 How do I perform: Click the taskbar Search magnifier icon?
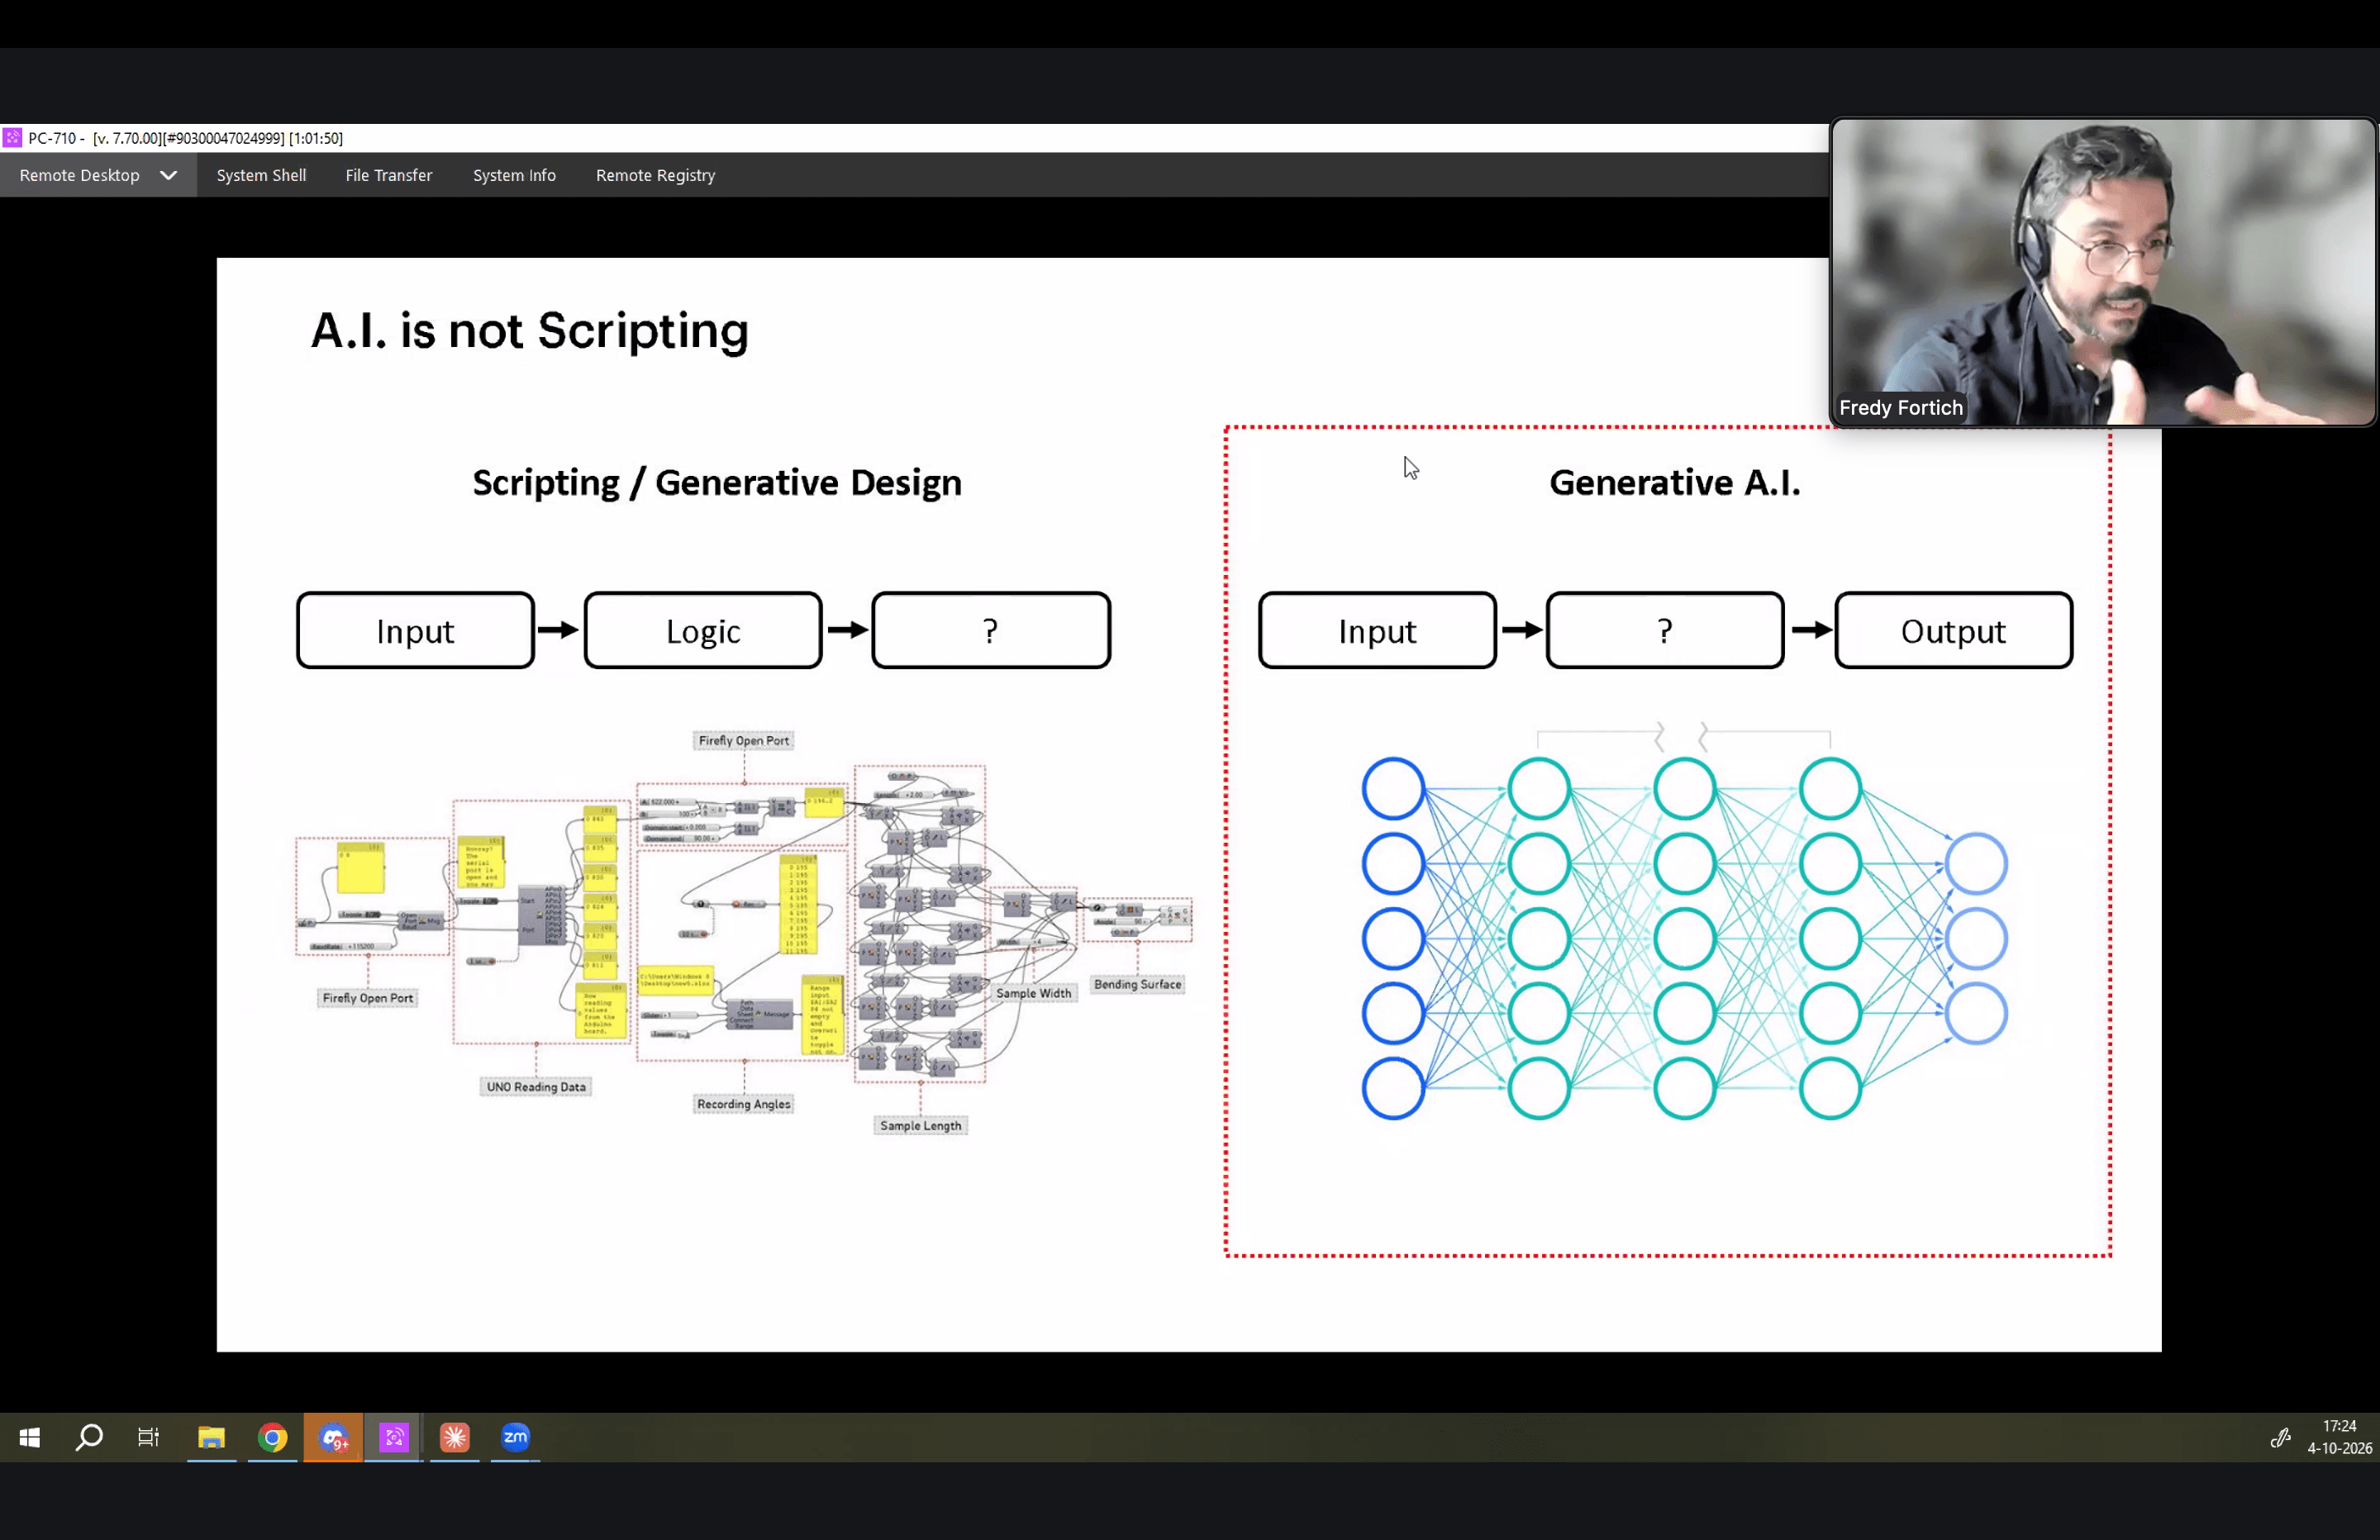coord(89,1437)
